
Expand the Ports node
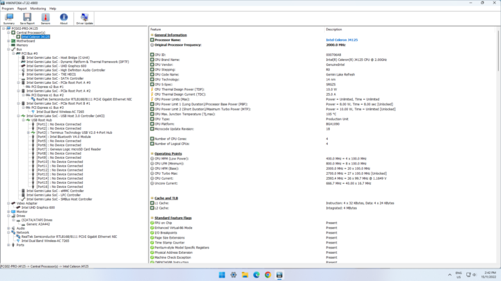tap(8, 245)
